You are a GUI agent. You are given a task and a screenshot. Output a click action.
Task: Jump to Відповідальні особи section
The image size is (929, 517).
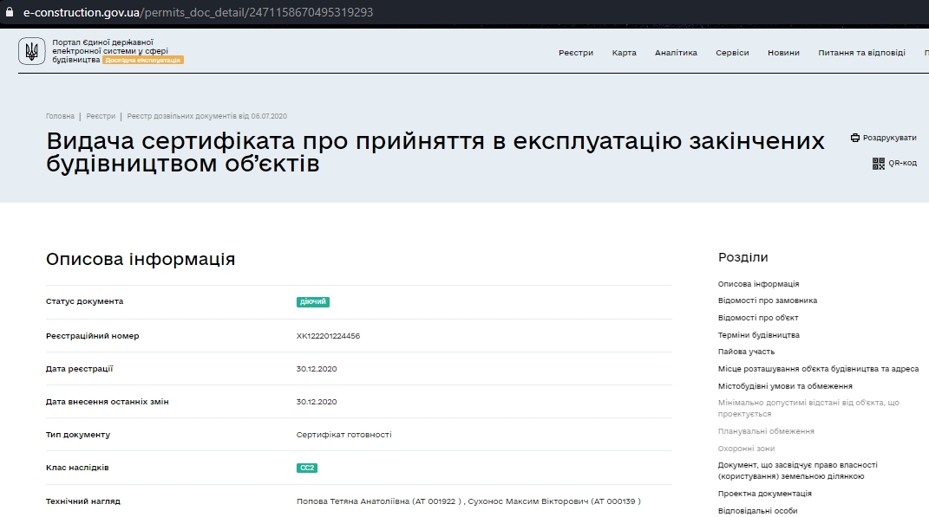coord(757,510)
